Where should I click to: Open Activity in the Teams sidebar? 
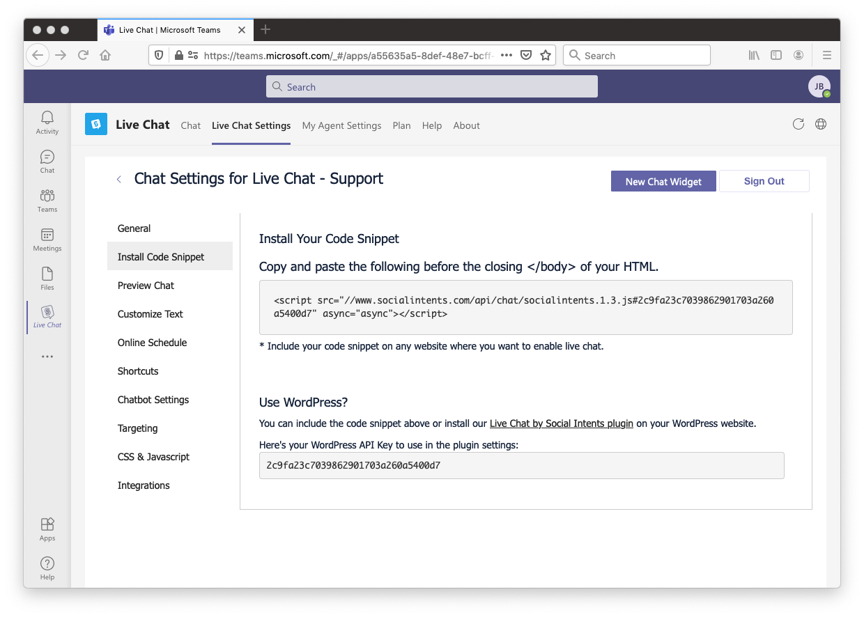pos(47,123)
